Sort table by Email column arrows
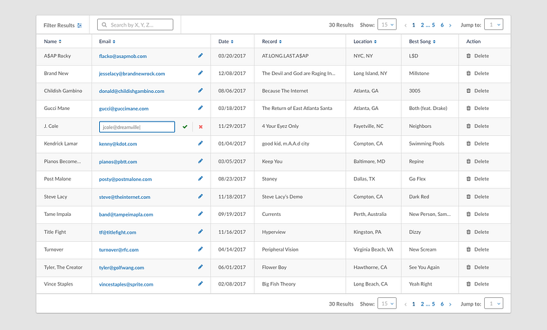Image resolution: width=547 pixels, height=330 pixels. click(x=114, y=42)
